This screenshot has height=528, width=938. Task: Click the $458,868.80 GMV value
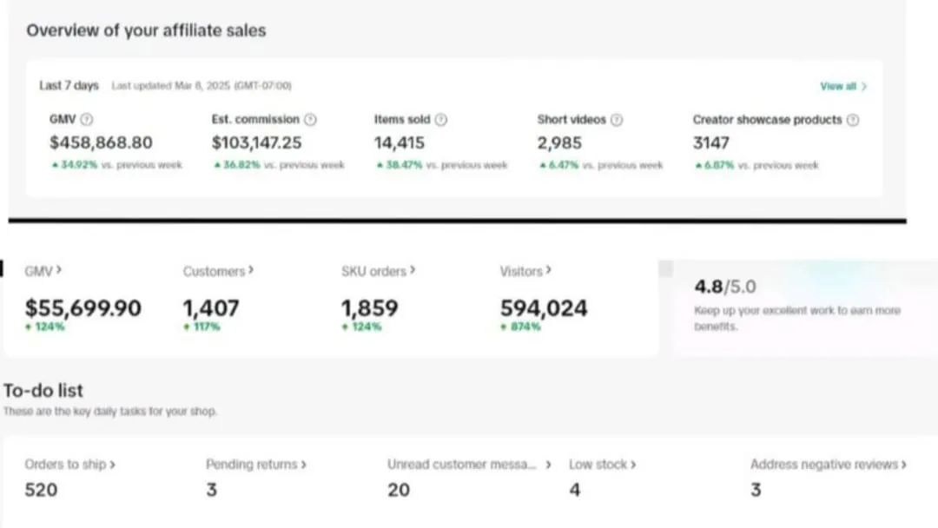[x=101, y=142]
